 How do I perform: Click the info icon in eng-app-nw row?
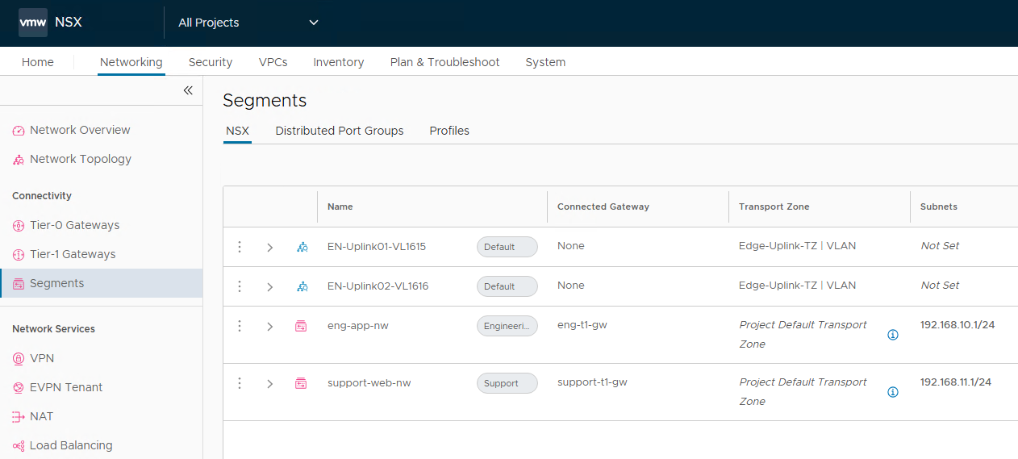click(x=893, y=335)
